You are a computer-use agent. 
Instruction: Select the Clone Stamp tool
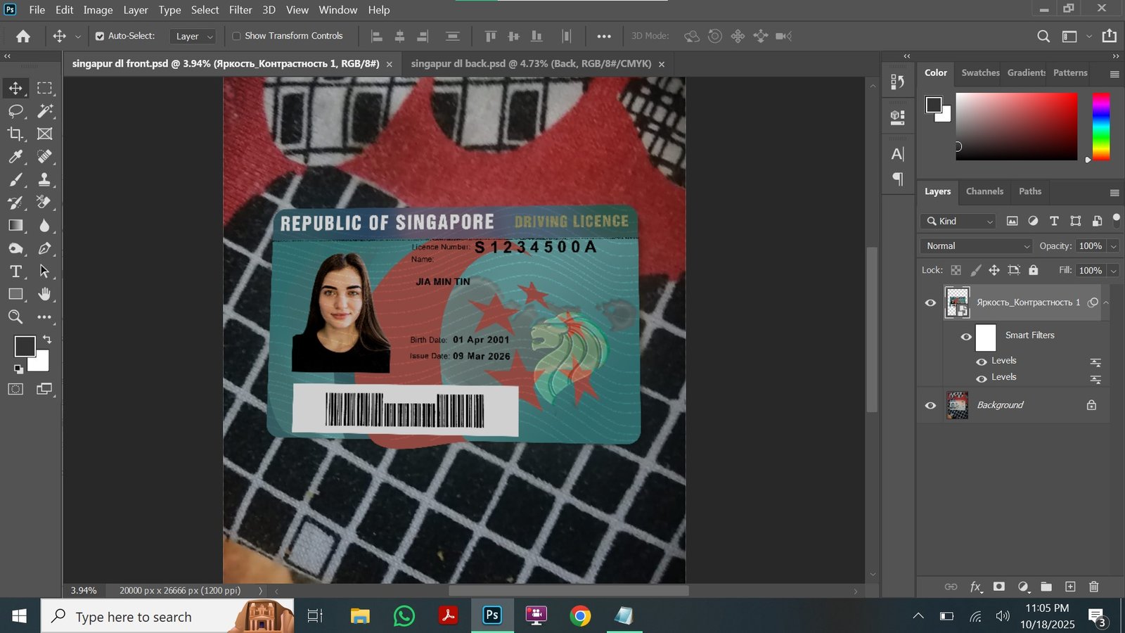44,179
